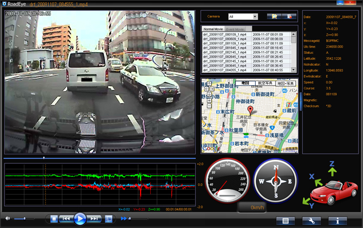Toggle full screen video view

pos(108,219)
